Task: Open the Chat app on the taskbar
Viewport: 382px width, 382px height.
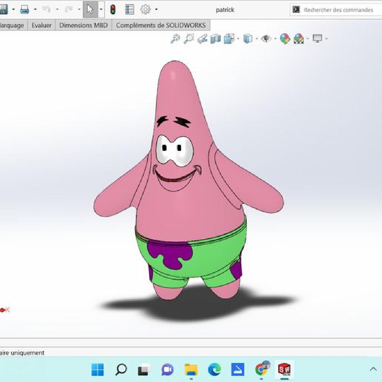Action: (x=167, y=370)
